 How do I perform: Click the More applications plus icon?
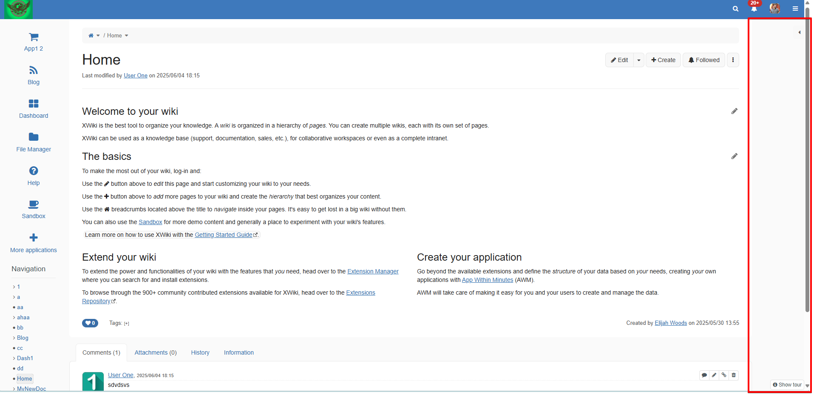tap(34, 238)
